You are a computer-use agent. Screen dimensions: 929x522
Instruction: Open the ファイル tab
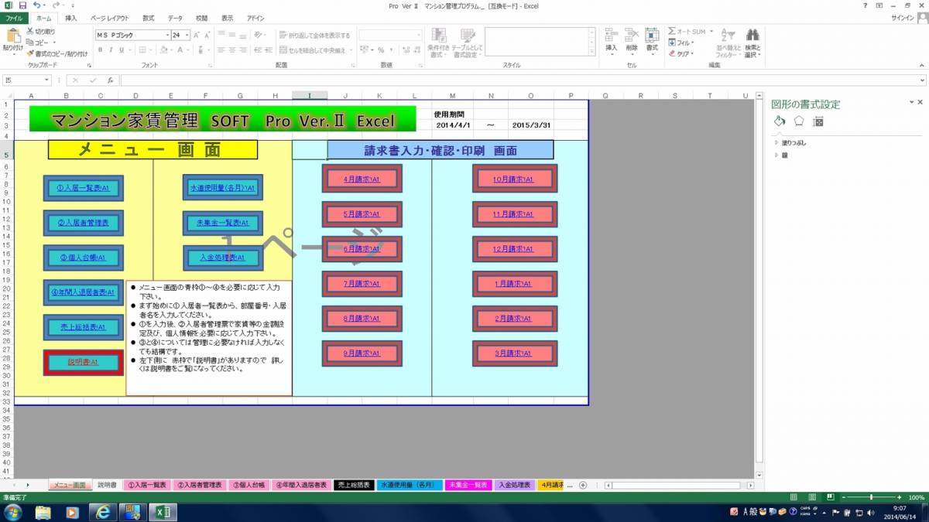pyautogui.click(x=13, y=17)
